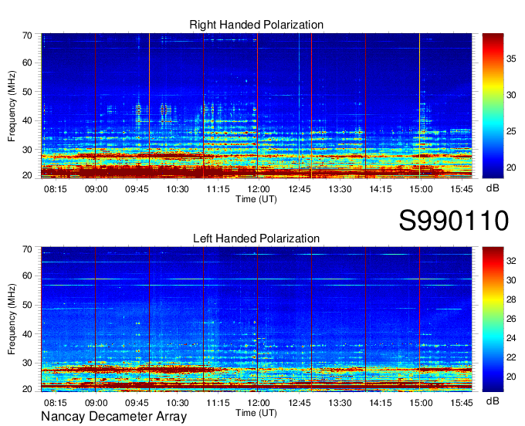
Task: Click the 'Right Handed Polarization' plot title
Action: [x=256, y=25]
